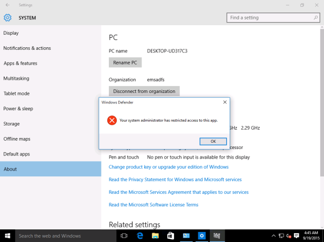Open Task View from the taskbar
Image resolution: width=324 pixels, height=242 pixels.
pos(125,236)
